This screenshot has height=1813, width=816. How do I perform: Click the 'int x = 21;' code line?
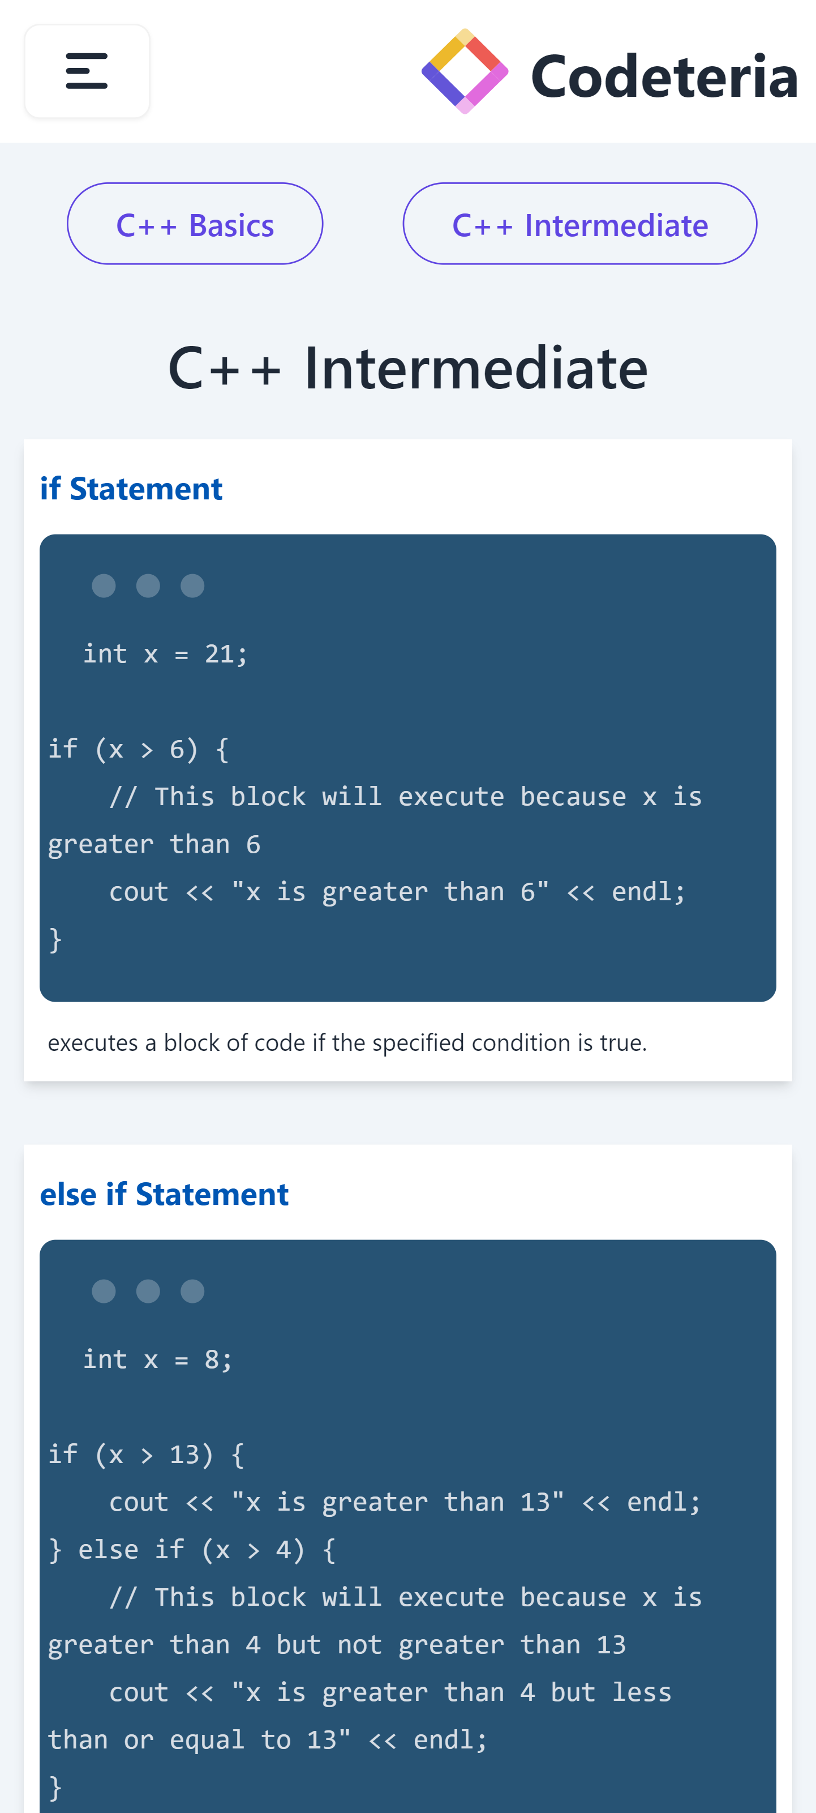coord(165,654)
